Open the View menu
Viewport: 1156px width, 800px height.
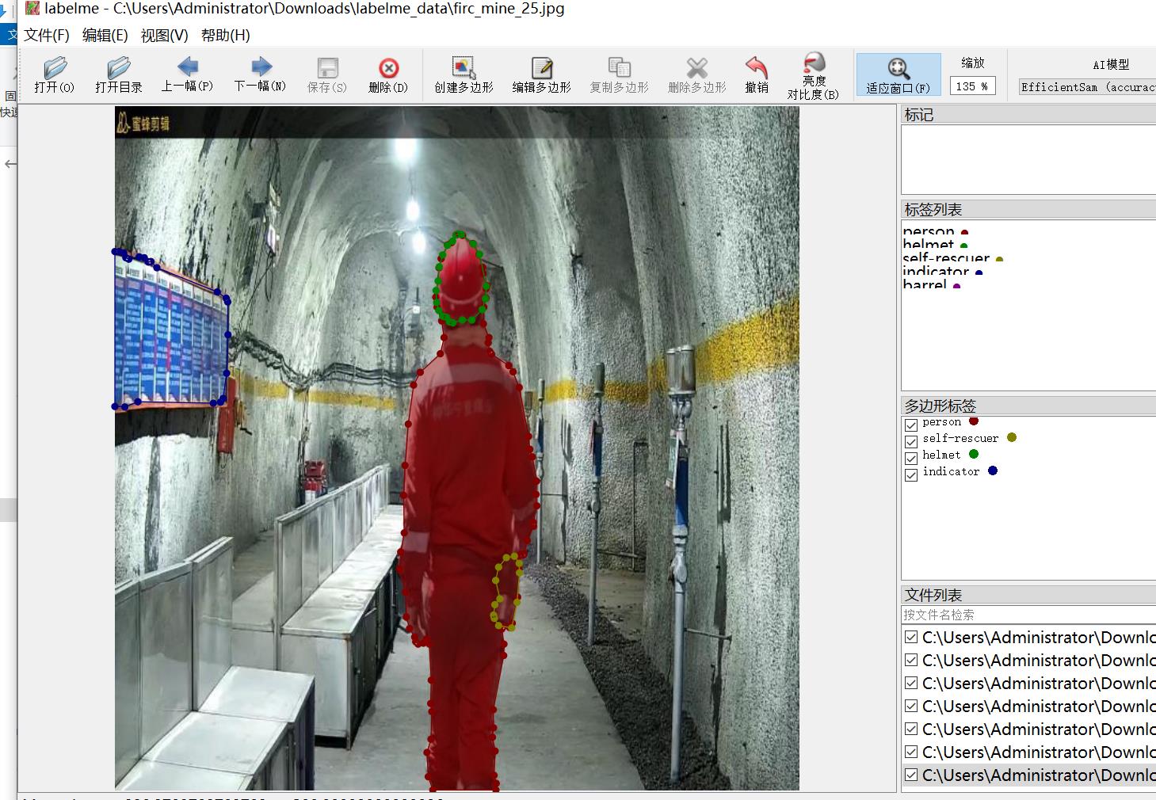[164, 36]
